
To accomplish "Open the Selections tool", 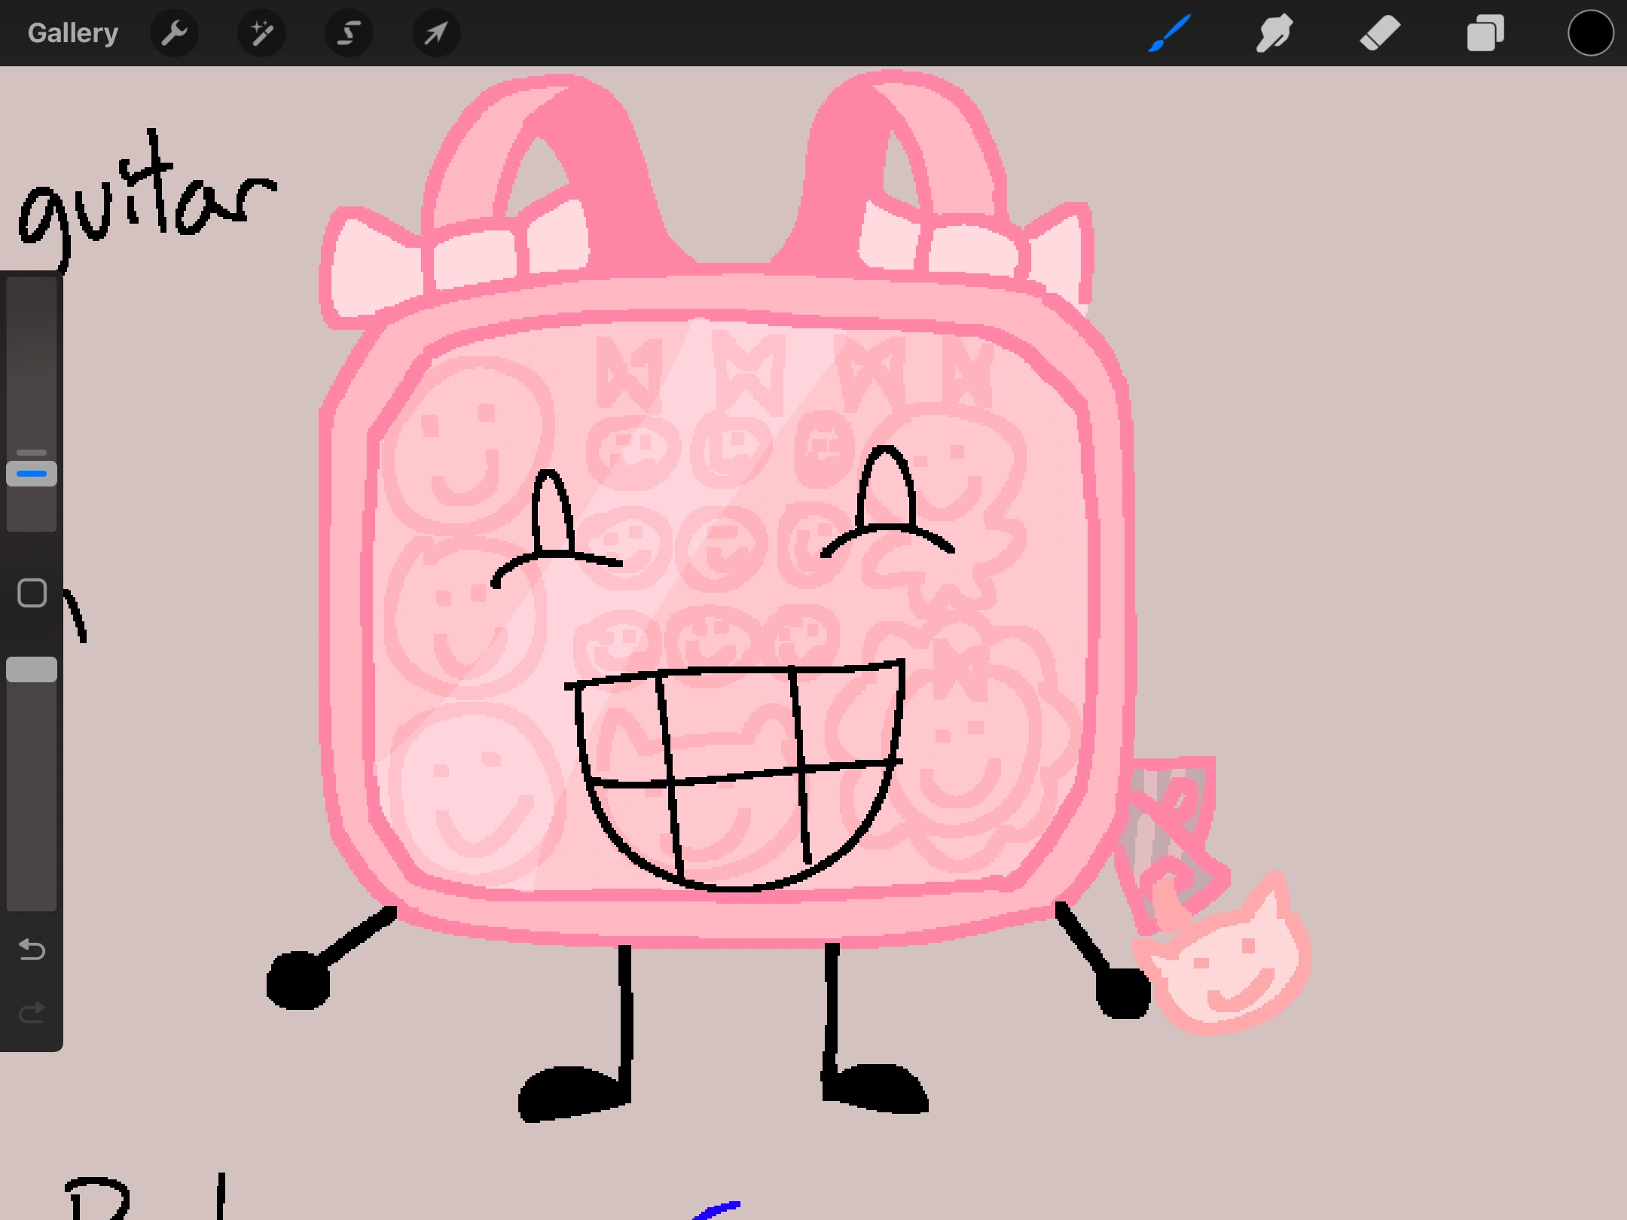I will [x=349, y=32].
